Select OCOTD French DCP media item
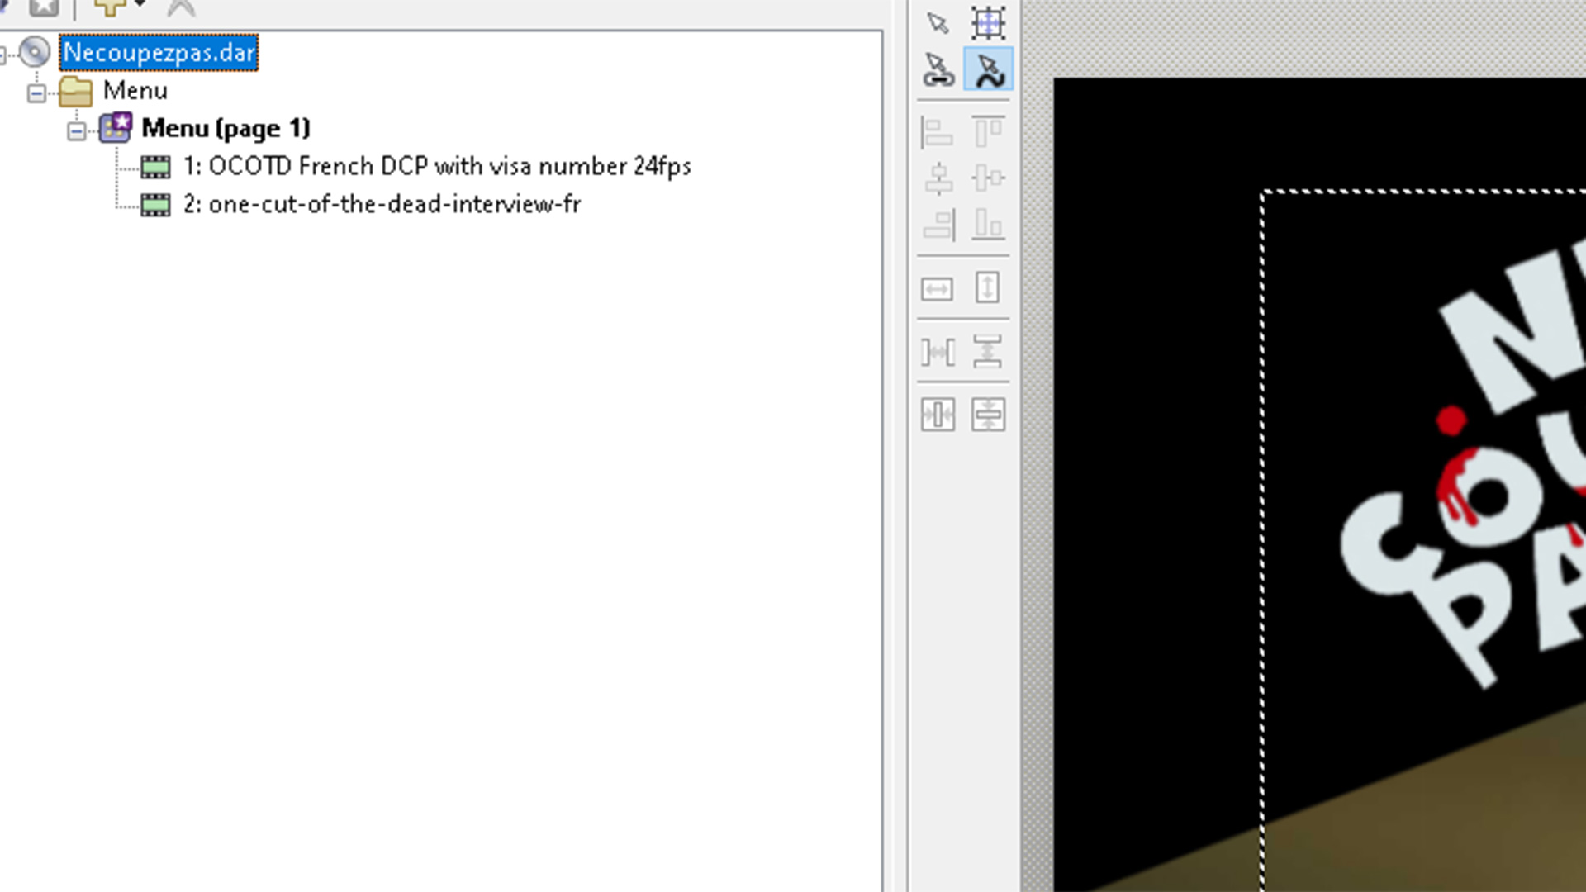 437,166
